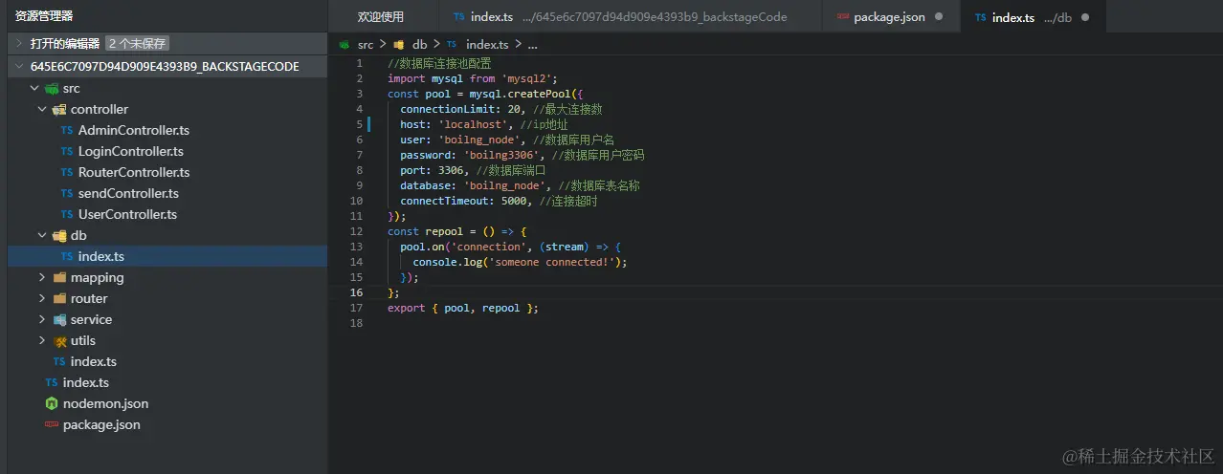The width and height of the screenshot is (1223, 474).
Task: Click the index.ts breadcrumb segment
Action: point(487,44)
